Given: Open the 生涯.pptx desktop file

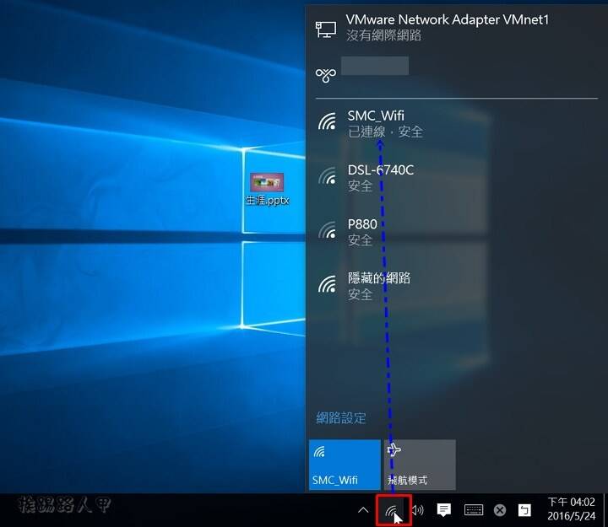Looking at the screenshot, I should pyautogui.click(x=267, y=190).
